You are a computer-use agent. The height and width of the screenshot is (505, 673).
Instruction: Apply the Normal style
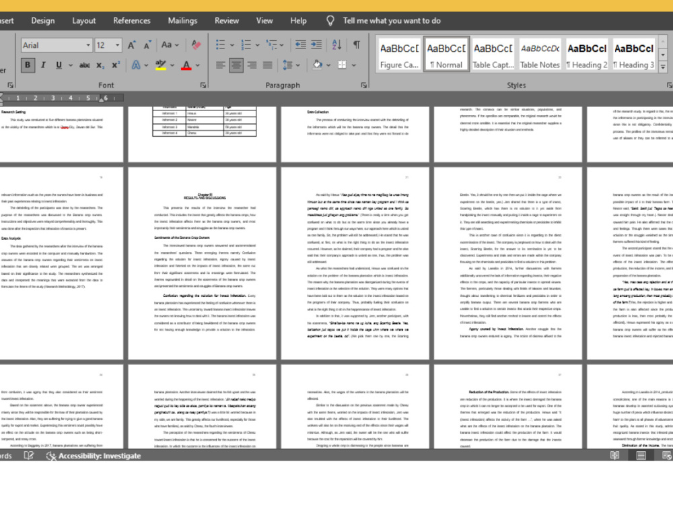click(446, 54)
